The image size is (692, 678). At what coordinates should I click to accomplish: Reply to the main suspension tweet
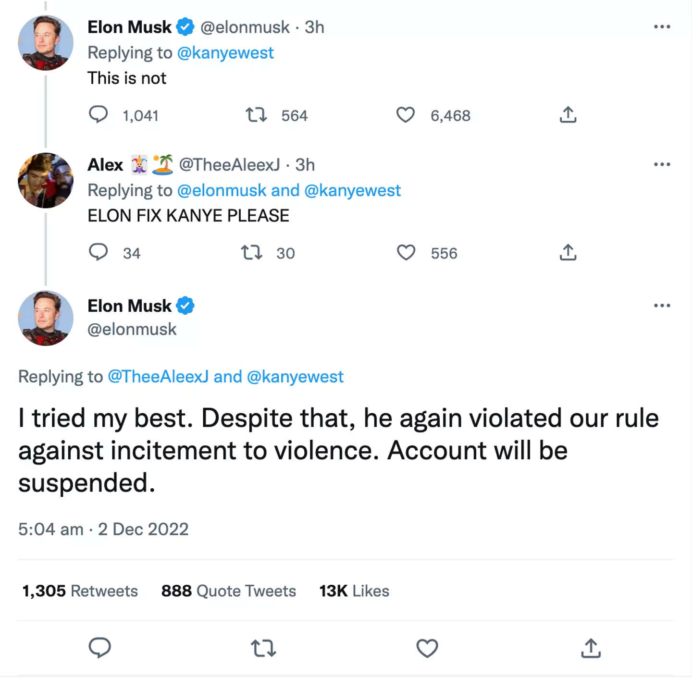point(100,648)
